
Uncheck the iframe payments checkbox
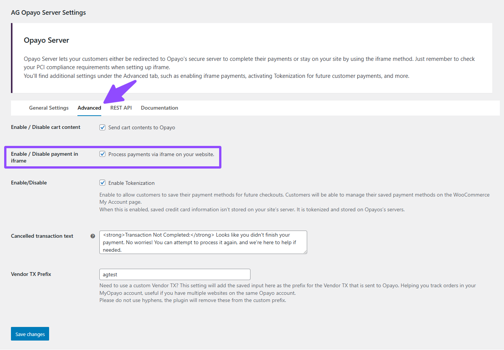pos(102,154)
